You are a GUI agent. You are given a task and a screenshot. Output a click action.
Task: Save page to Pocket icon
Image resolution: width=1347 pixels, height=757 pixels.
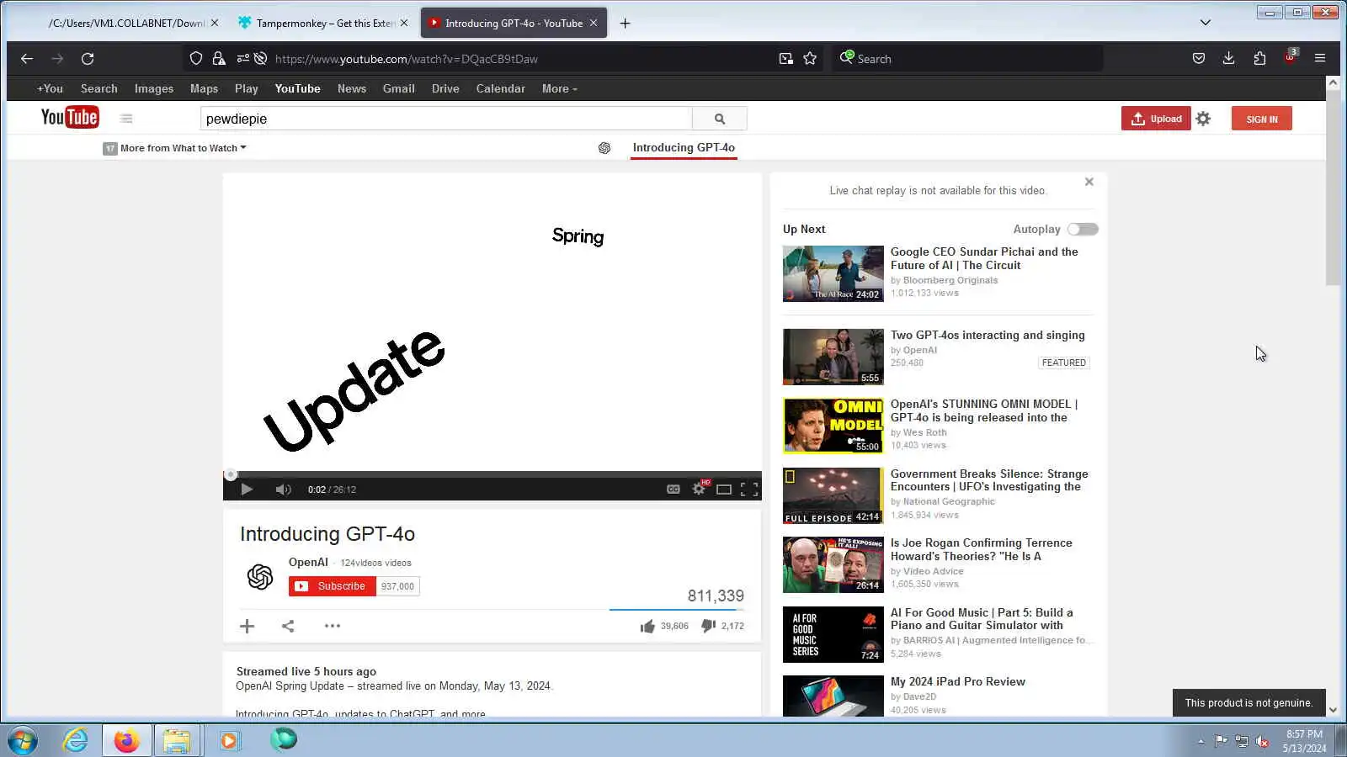pyautogui.click(x=1199, y=59)
